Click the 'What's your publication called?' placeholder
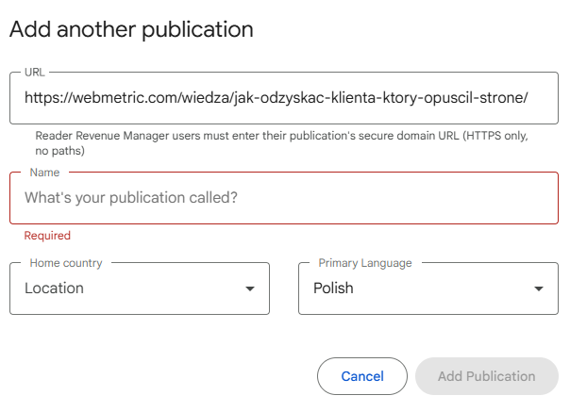Viewport: 570px width, 412px height. (x=130, y=198)
